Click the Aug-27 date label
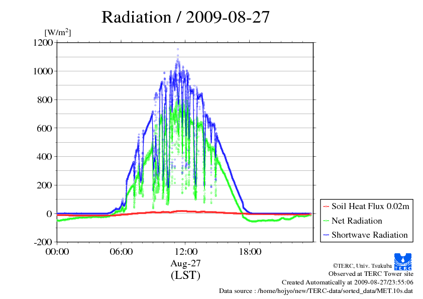Viewport: 423px width, 299px height. click(x=185, y=263)
